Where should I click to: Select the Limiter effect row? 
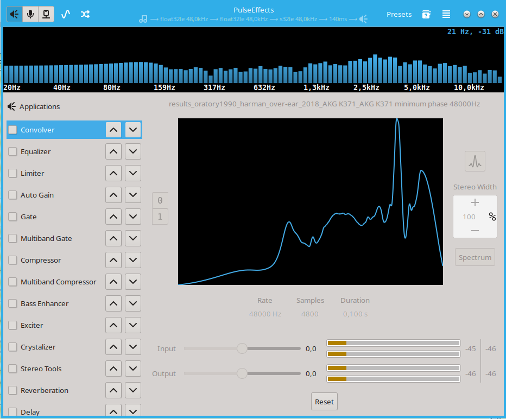[x=74, y=173]
